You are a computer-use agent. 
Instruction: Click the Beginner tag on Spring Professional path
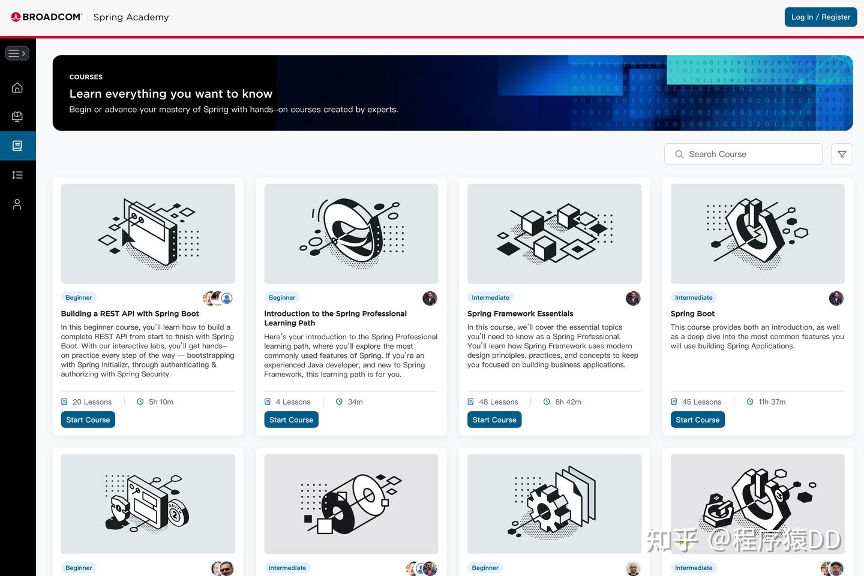[x=282, y=297]
